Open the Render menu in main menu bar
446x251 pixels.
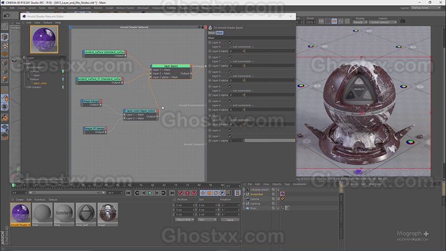tap(98, 8)
